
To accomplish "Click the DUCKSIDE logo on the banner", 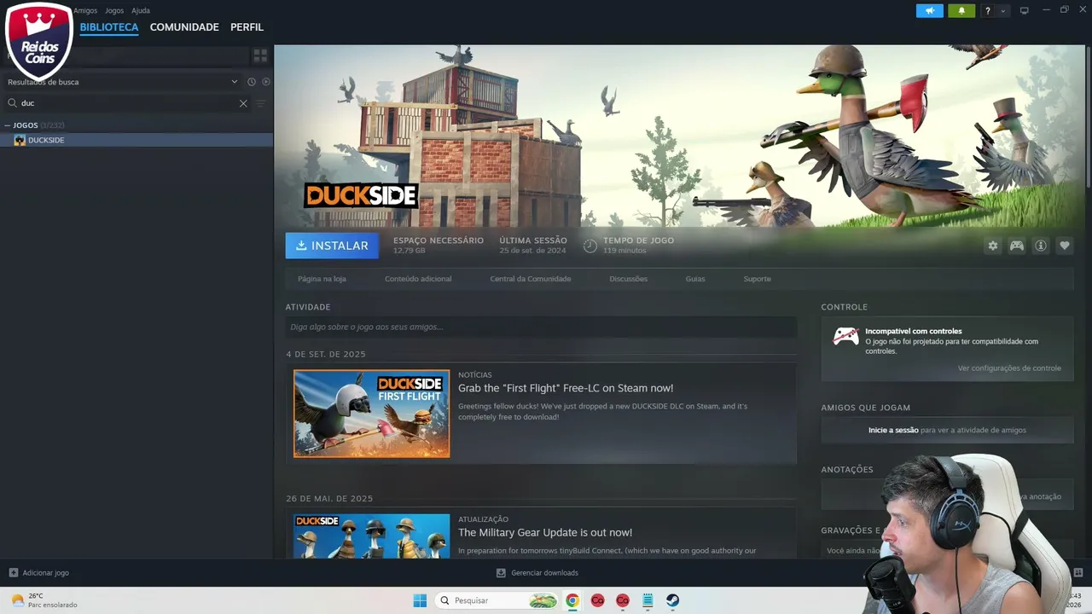I will tap(361, 195).
